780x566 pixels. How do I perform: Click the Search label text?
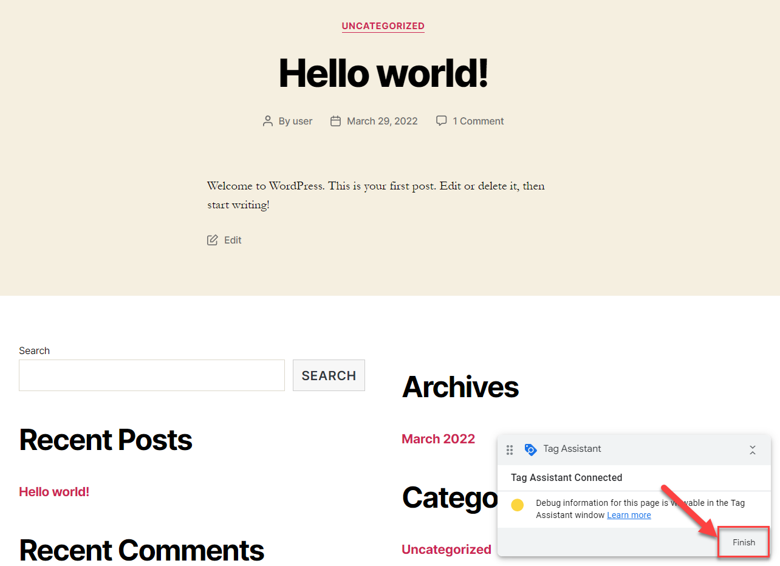pyautogui.click(x=34, y=350)
